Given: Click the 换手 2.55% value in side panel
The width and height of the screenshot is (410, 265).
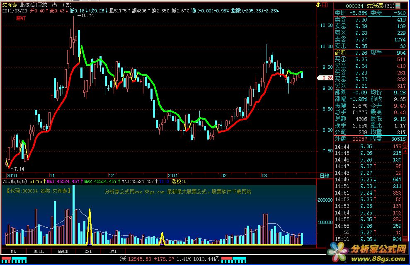Looking at the screenshot, I should pos(360,125).
